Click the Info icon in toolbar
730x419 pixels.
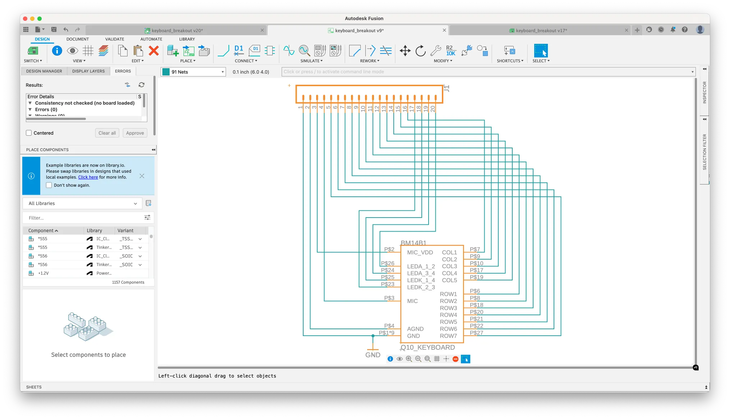pos(57,51)
